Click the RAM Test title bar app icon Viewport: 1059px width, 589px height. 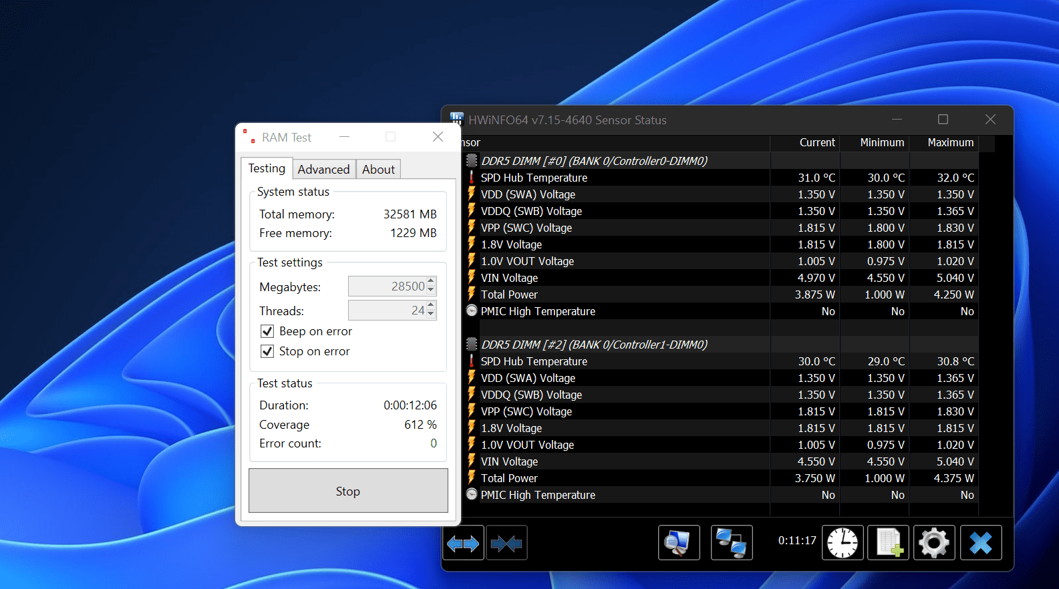249,136
